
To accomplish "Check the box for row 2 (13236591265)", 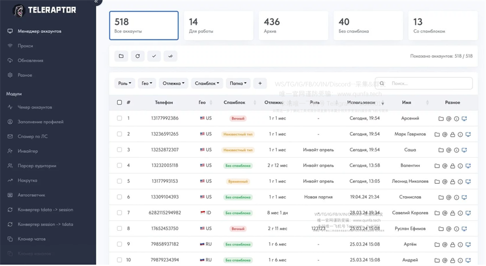I will tap(119, 134).
